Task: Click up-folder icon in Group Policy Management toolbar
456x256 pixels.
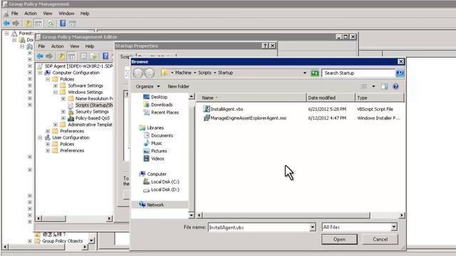Action: (28, 23)
